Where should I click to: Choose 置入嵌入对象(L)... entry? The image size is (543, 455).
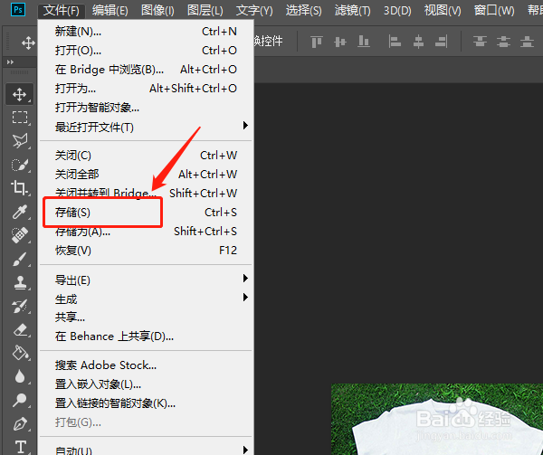pyautogui.click(x=146, y=384)
